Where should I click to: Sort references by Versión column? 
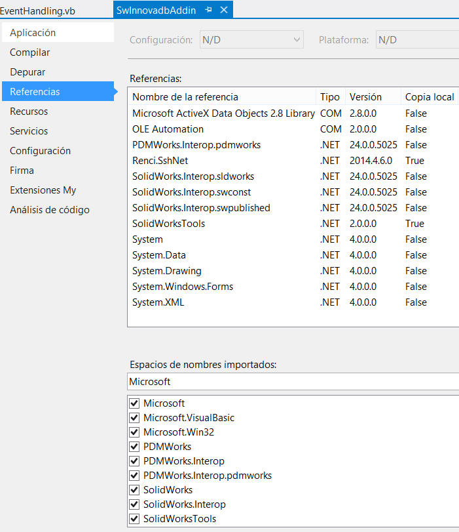pyautogui.click(x=373, y=97)
